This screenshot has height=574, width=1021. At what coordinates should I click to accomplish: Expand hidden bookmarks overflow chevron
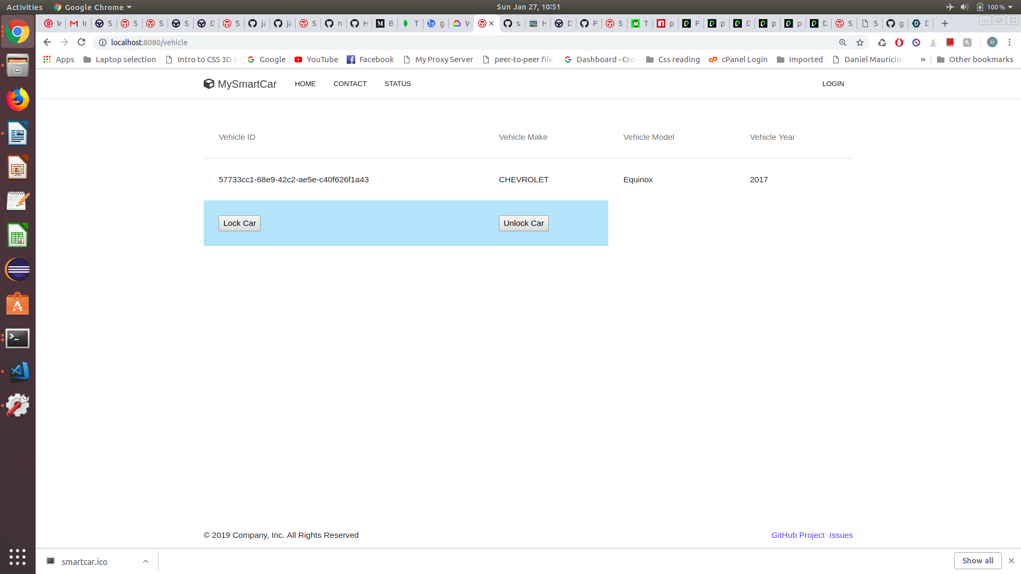click(x=923, y=60)
